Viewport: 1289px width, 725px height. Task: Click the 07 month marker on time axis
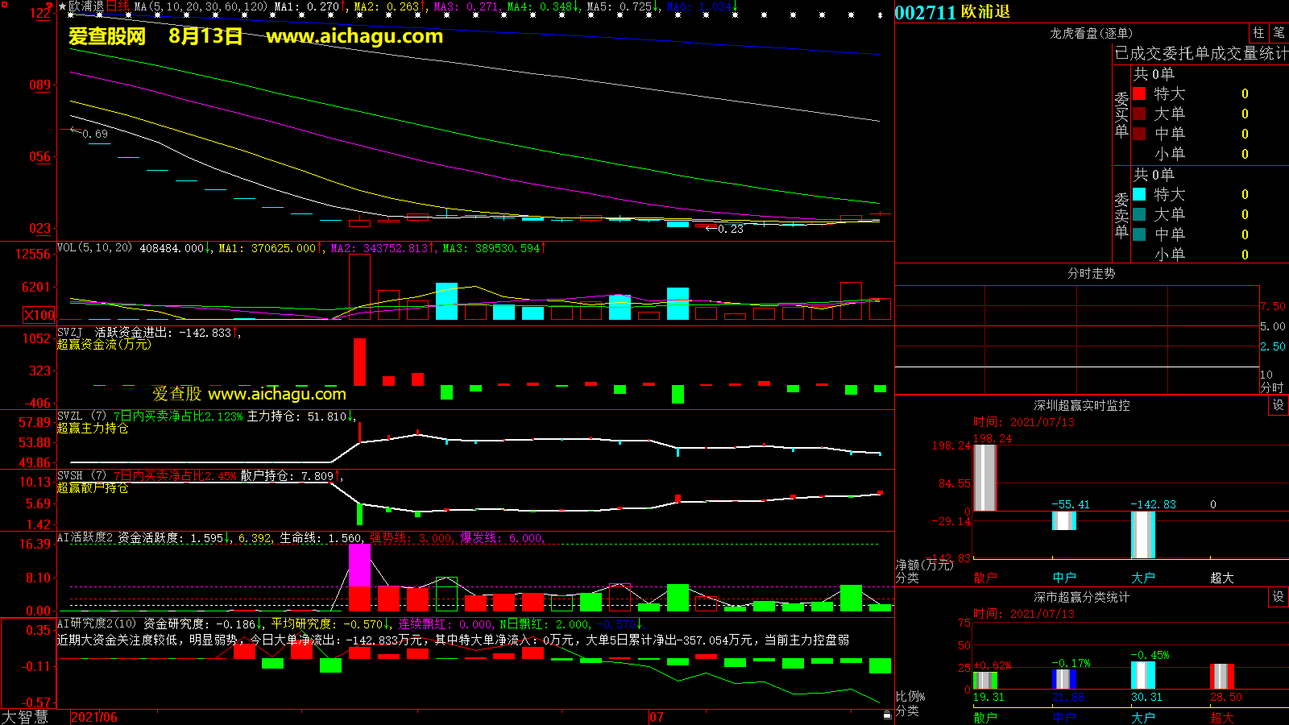[657, 717]
